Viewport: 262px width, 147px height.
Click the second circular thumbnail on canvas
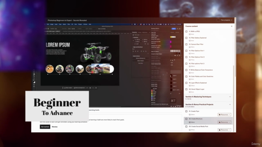60,69
